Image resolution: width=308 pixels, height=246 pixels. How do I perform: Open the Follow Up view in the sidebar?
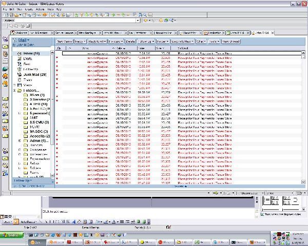tap(30, 69)
